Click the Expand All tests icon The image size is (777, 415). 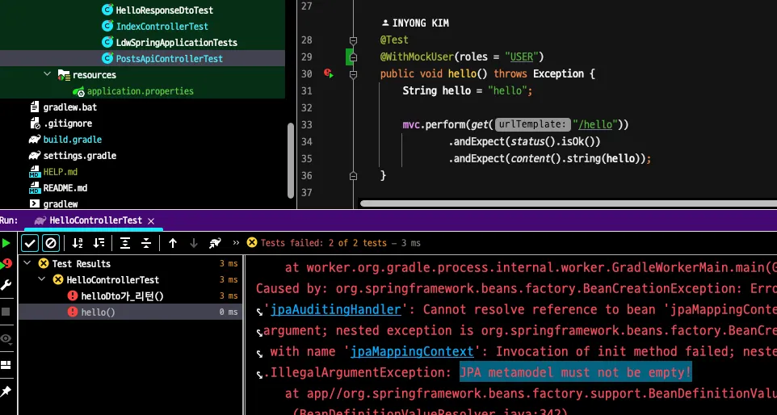[x=125, y=243]
